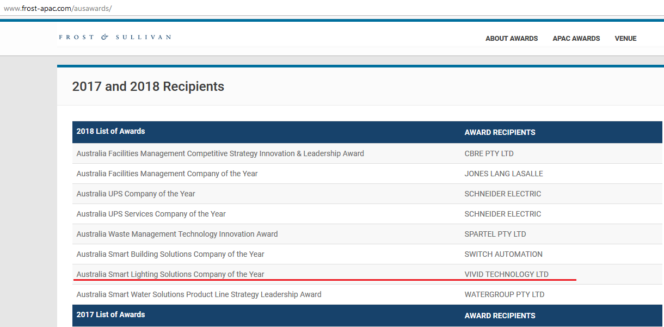664x327 pixels.
Task: Select Australia Smart Building Solutions Company of the Year
Action: point(170,254)
